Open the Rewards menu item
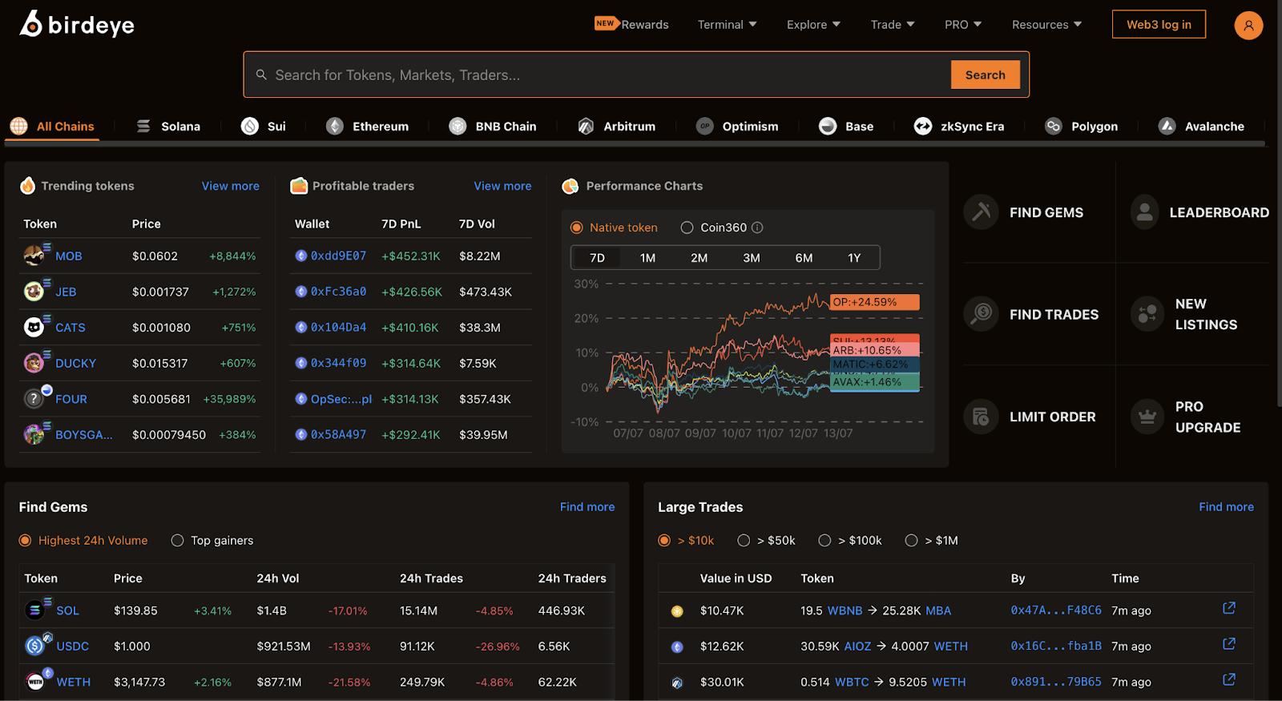The width and height of the screenshot is (1282, 701). [x=631, y=24]
